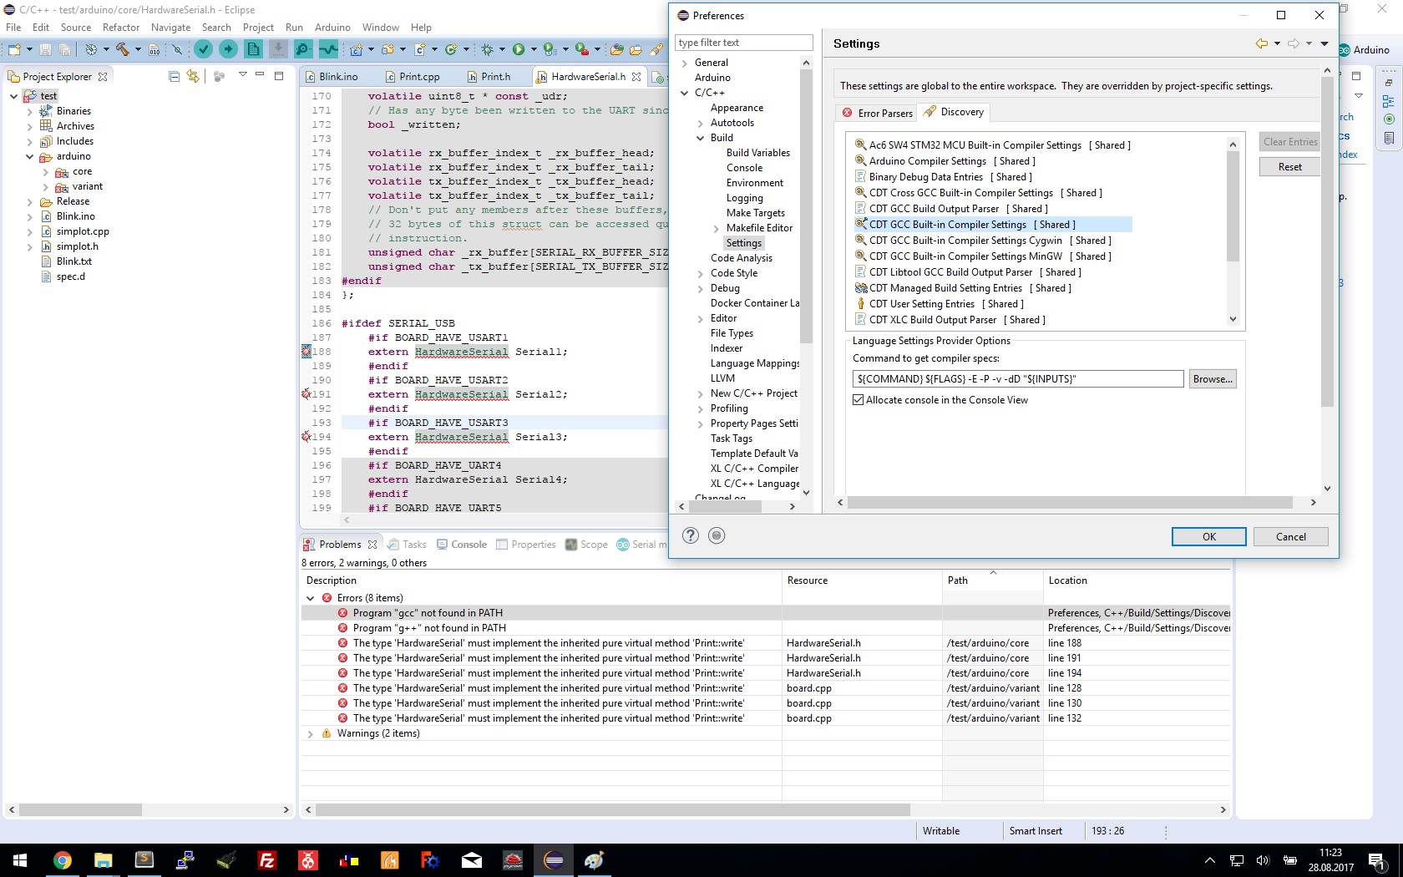The height and width of the screenshot is (877, 1403).
Task: Click the New C/C++ Project toolbar icon
Action: pyautogui.click(x=357, y=49)
